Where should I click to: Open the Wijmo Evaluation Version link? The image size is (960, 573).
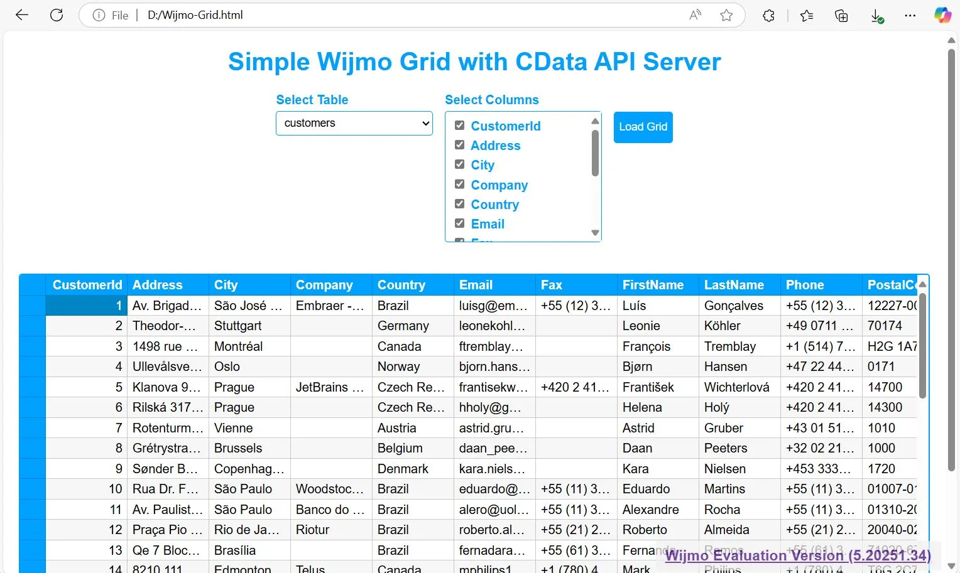pos(797,555)
